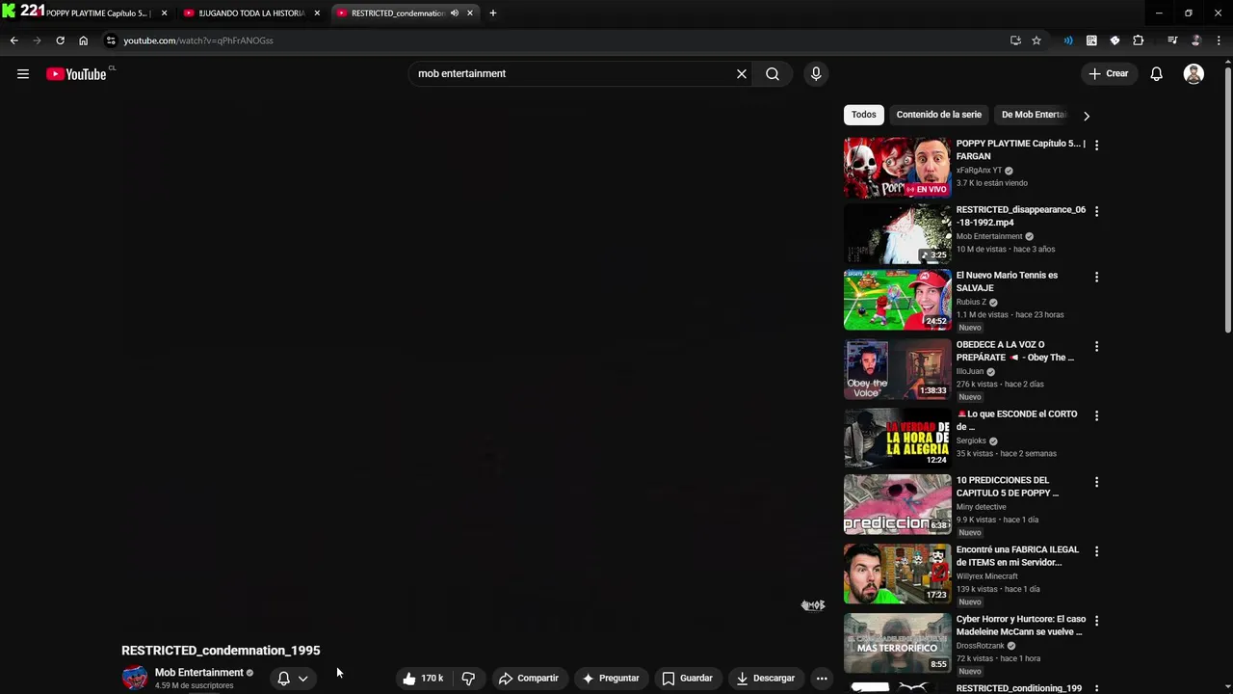The image size is (1233, 694).
Task: Go to the browser home page
Action: [x=83, y=40]
